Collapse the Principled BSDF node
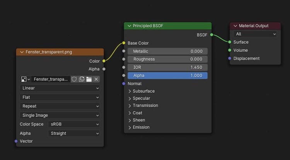This screenshot has height=160, width=290. 129,26
